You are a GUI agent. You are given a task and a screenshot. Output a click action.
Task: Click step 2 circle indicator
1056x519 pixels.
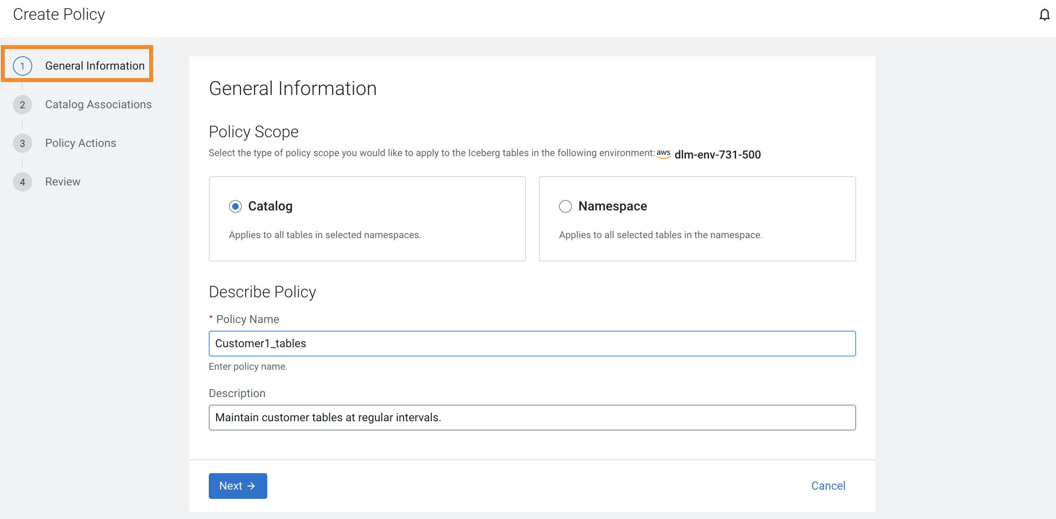[23, 104]
